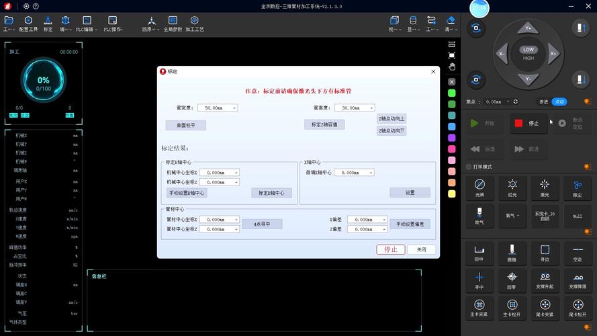Raise the support with 支撑升起
This screenshot has height=336, width=597.
545,280
